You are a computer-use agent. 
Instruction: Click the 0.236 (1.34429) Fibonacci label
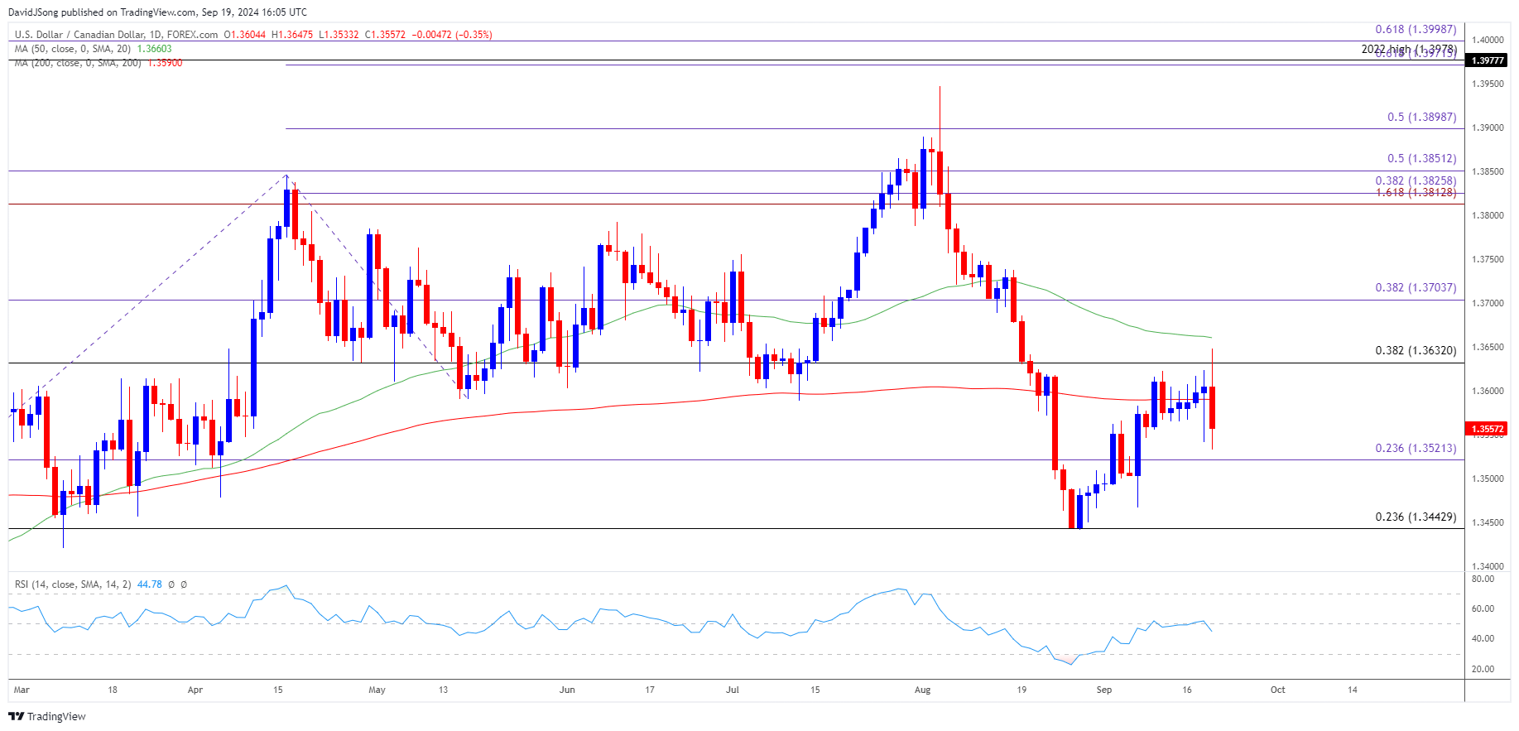click(1416, 517)
